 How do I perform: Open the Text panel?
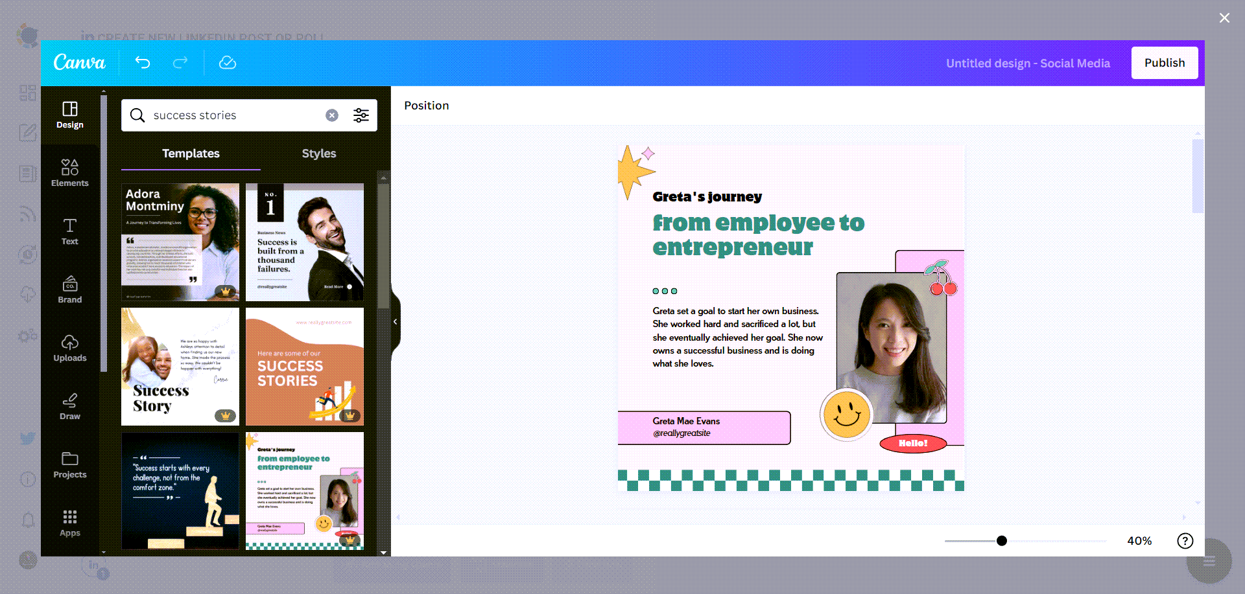[69, 232]
